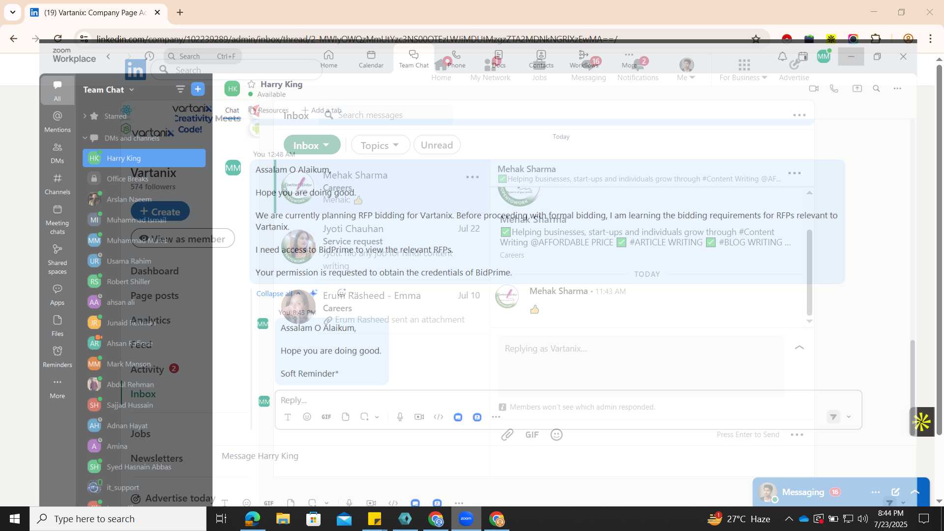This screenshot has height=531, width=944.
Task: Insert code snippet in Zoom reply toolbar
Action: pos(439,417)
